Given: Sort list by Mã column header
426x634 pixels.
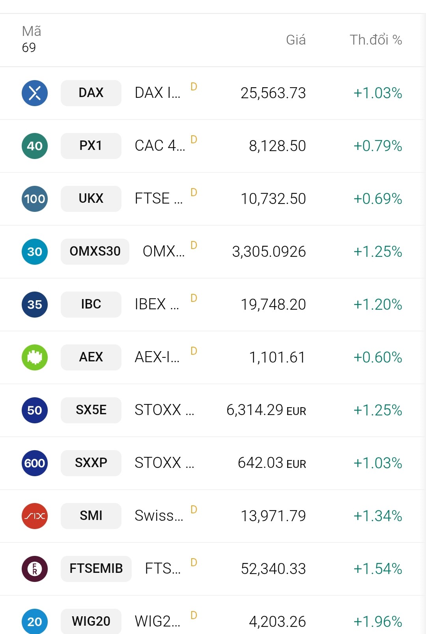Looking at the screenshot, I should coord(32,31).
